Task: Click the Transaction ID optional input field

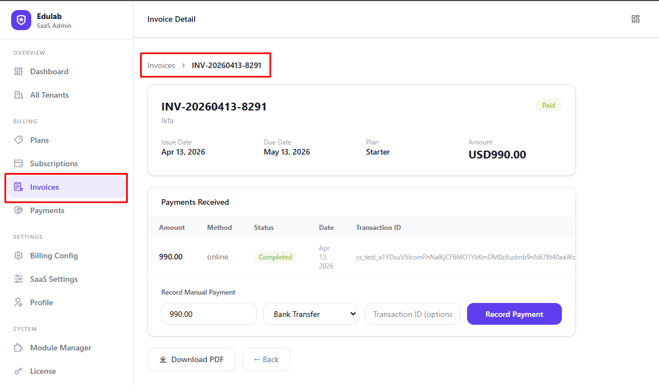Action: [x=412, y=314]
